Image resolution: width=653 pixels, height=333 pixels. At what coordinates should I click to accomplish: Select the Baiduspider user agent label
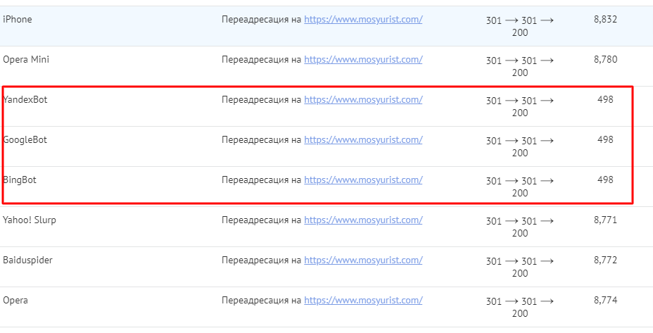click(27, 260)
